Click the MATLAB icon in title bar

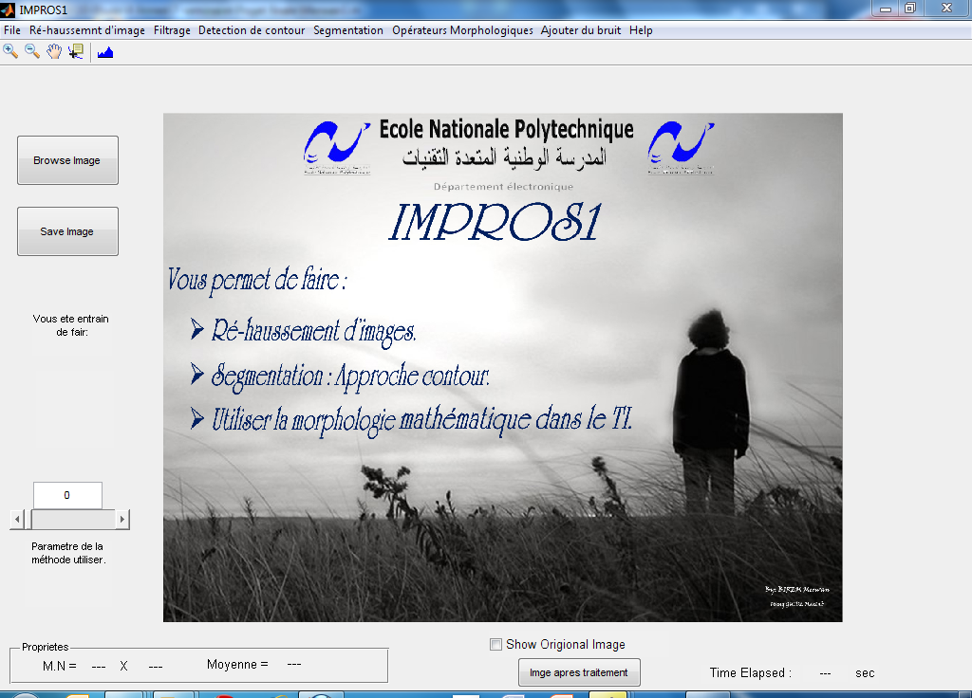point(8,9)
